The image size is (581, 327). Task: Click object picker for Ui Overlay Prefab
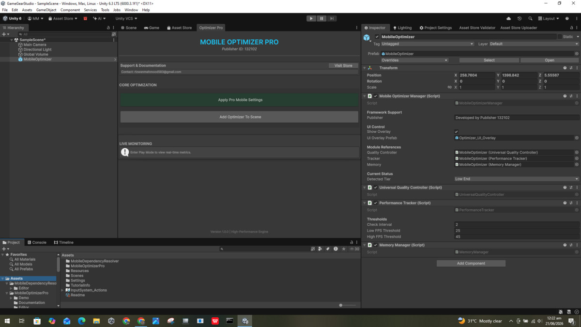[577, 138]
